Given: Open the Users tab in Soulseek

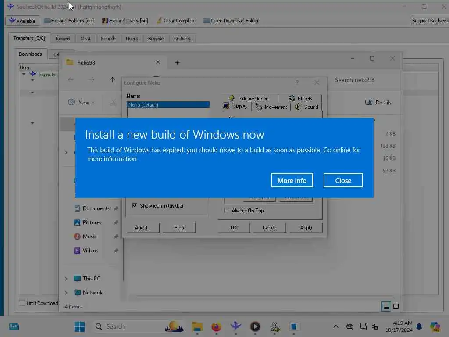Looking at the screenshot, I should tap(132, 39).
